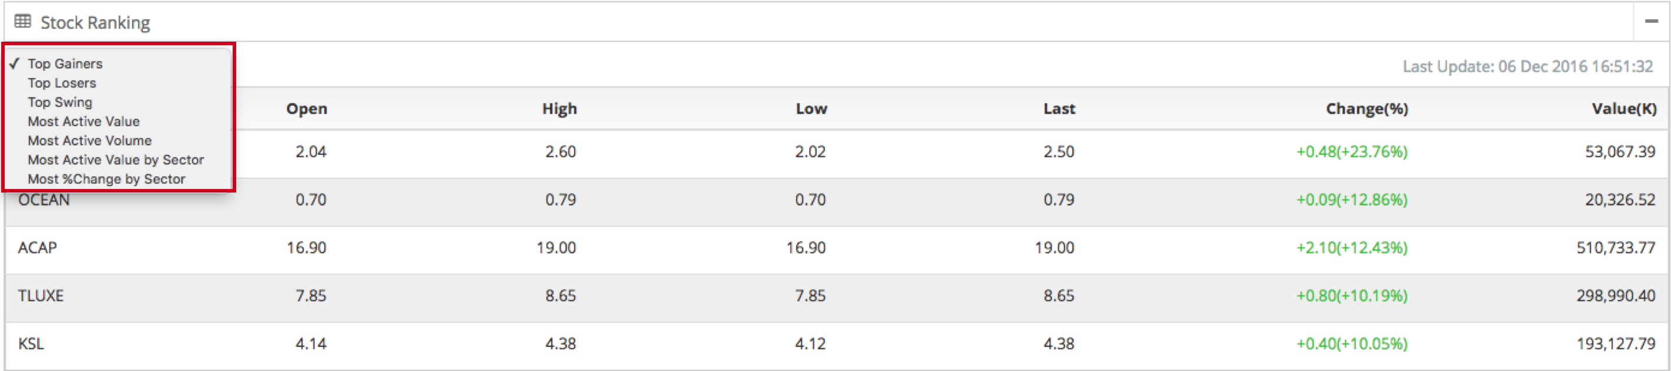Screen dimensions: 1671x371
Task: Choose Top Losers from the dropdown list
Action: [x=62, y=83]
